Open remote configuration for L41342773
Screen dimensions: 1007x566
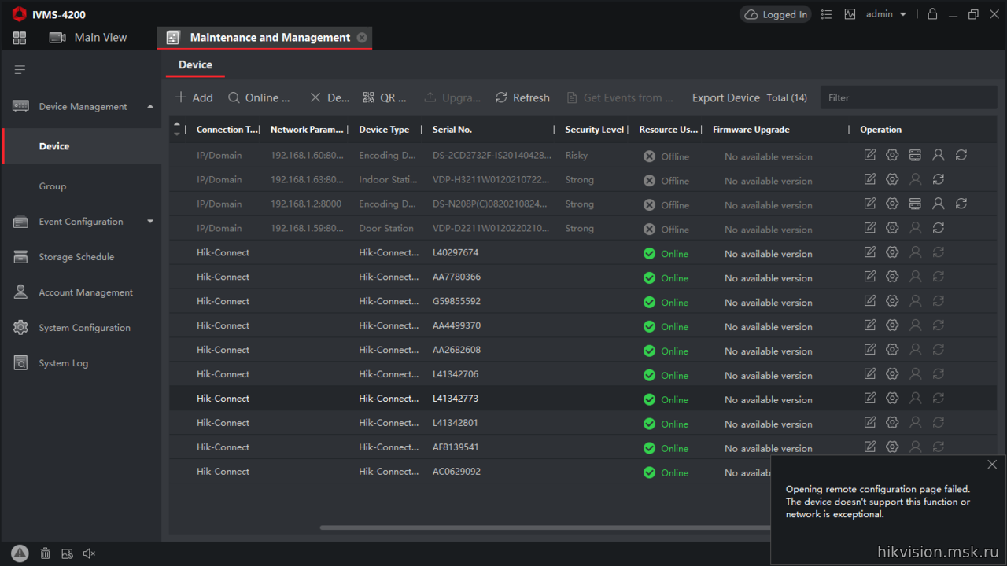(x=892, y=399)
